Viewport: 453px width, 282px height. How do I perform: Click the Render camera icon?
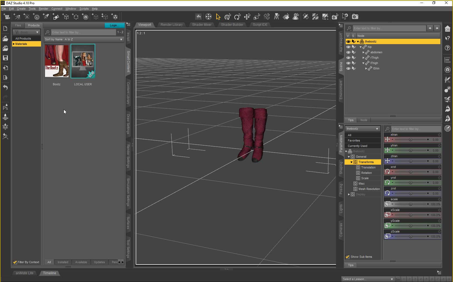tap(355, 17)
